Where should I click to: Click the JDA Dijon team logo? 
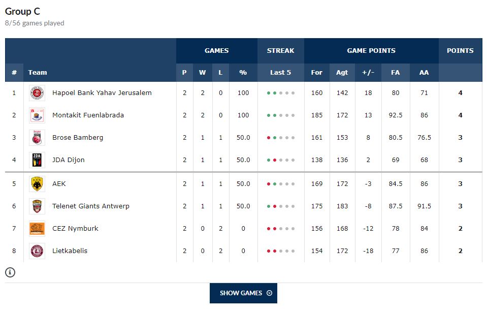(x=37, y=160)
